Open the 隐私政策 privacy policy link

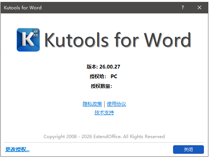coord(92,104)
